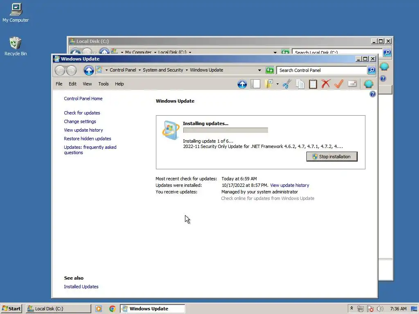Open the File menu

tap(59, 84)
